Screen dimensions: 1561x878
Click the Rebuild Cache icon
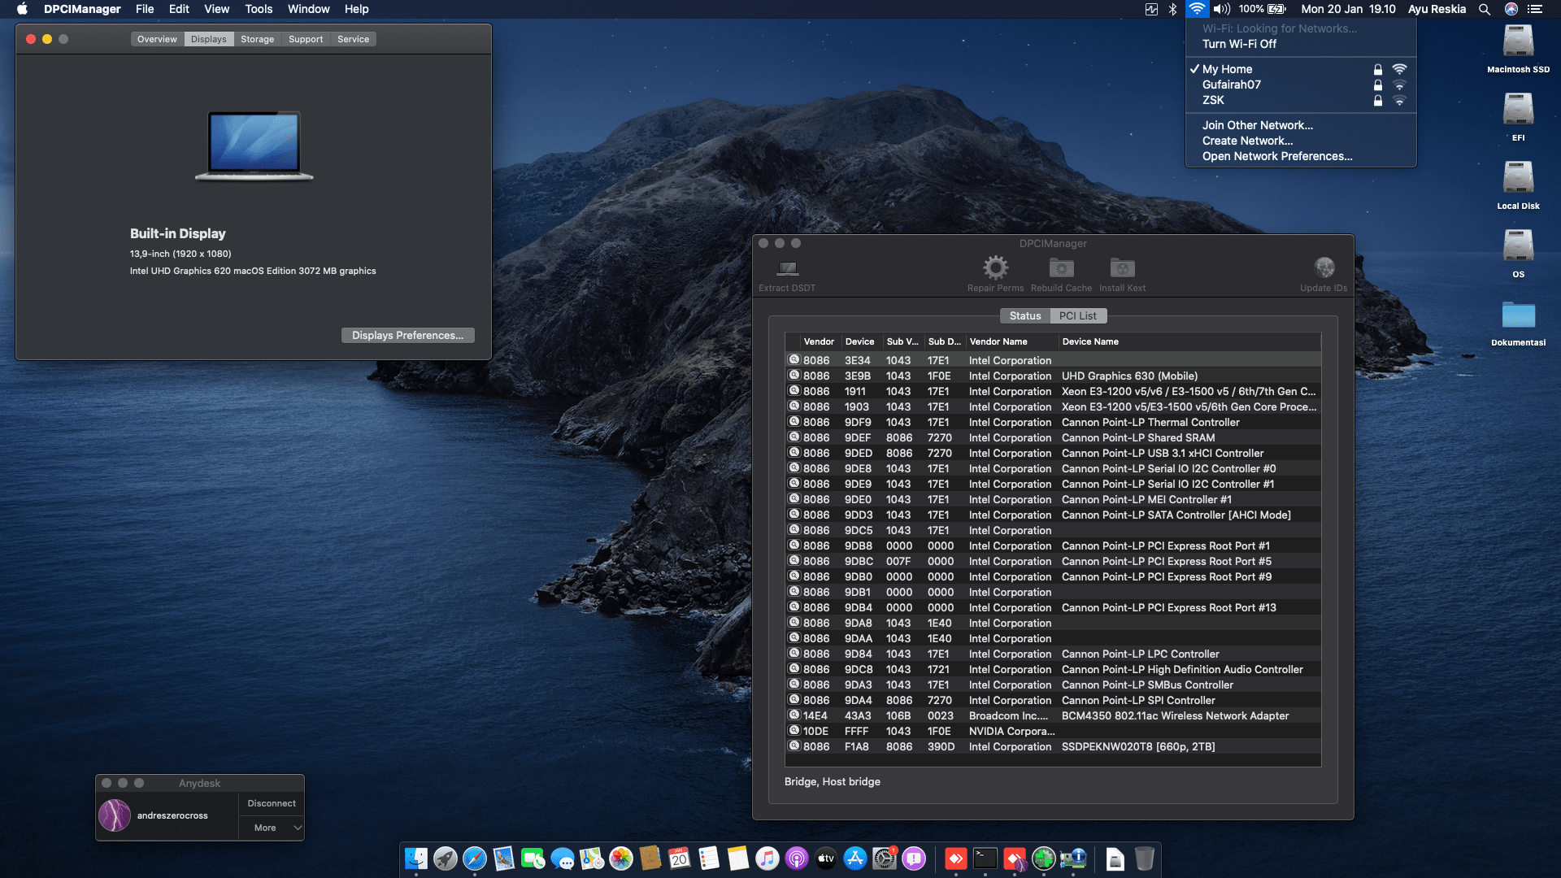point(1061,268)
